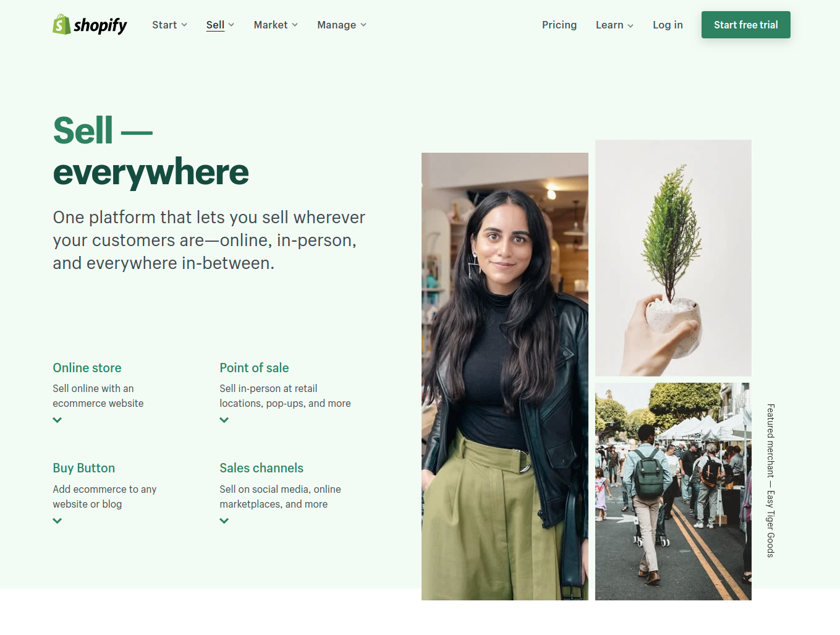Screen dimensions: 840x635
Task: Open the Sales channels heading link
Action: tap(261, 468)
